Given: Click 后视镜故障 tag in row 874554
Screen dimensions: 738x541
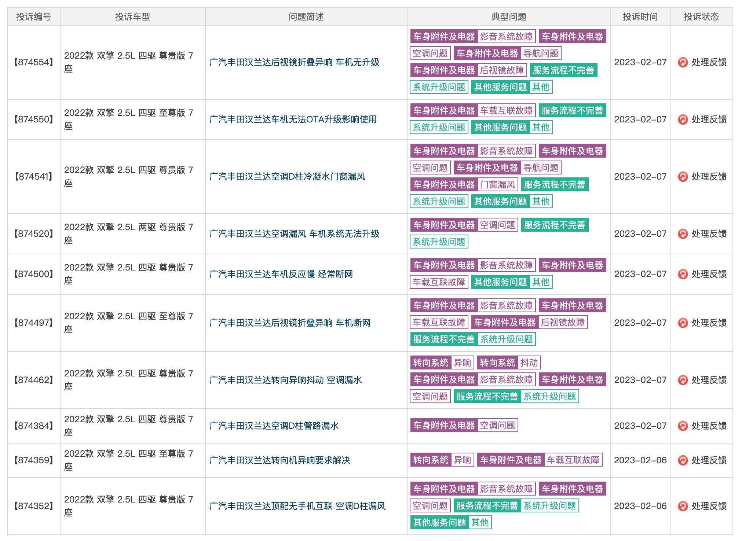Looking at the screenshot, I should [502, 70].
